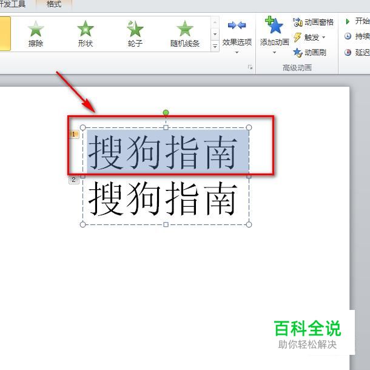Switch to the 格式 ribbon tab
This screenshot has height=370, width=370.
coord(54,4)
